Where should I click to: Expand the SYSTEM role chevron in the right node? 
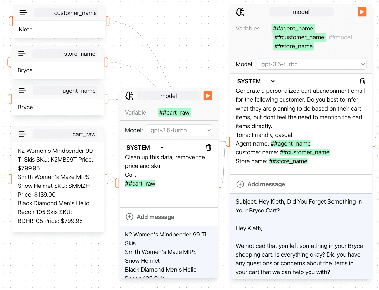tap(272, 81)
